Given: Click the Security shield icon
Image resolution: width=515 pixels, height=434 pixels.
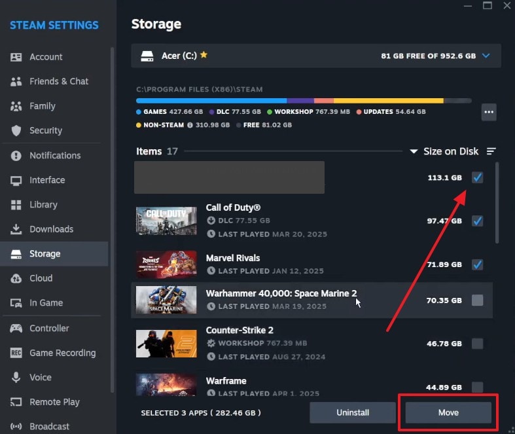Looking at the screenshot, I should 16,130.
